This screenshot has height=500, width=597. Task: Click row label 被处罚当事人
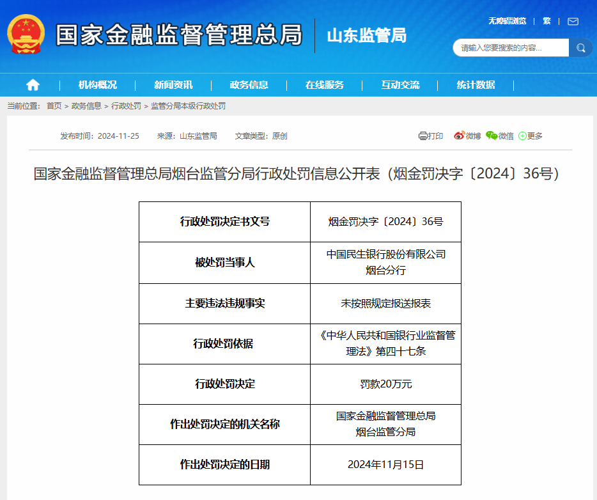[x=224, y=262]
